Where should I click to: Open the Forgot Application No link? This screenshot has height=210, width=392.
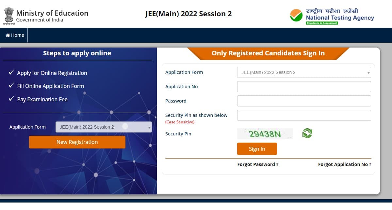[x=344, y=164]
